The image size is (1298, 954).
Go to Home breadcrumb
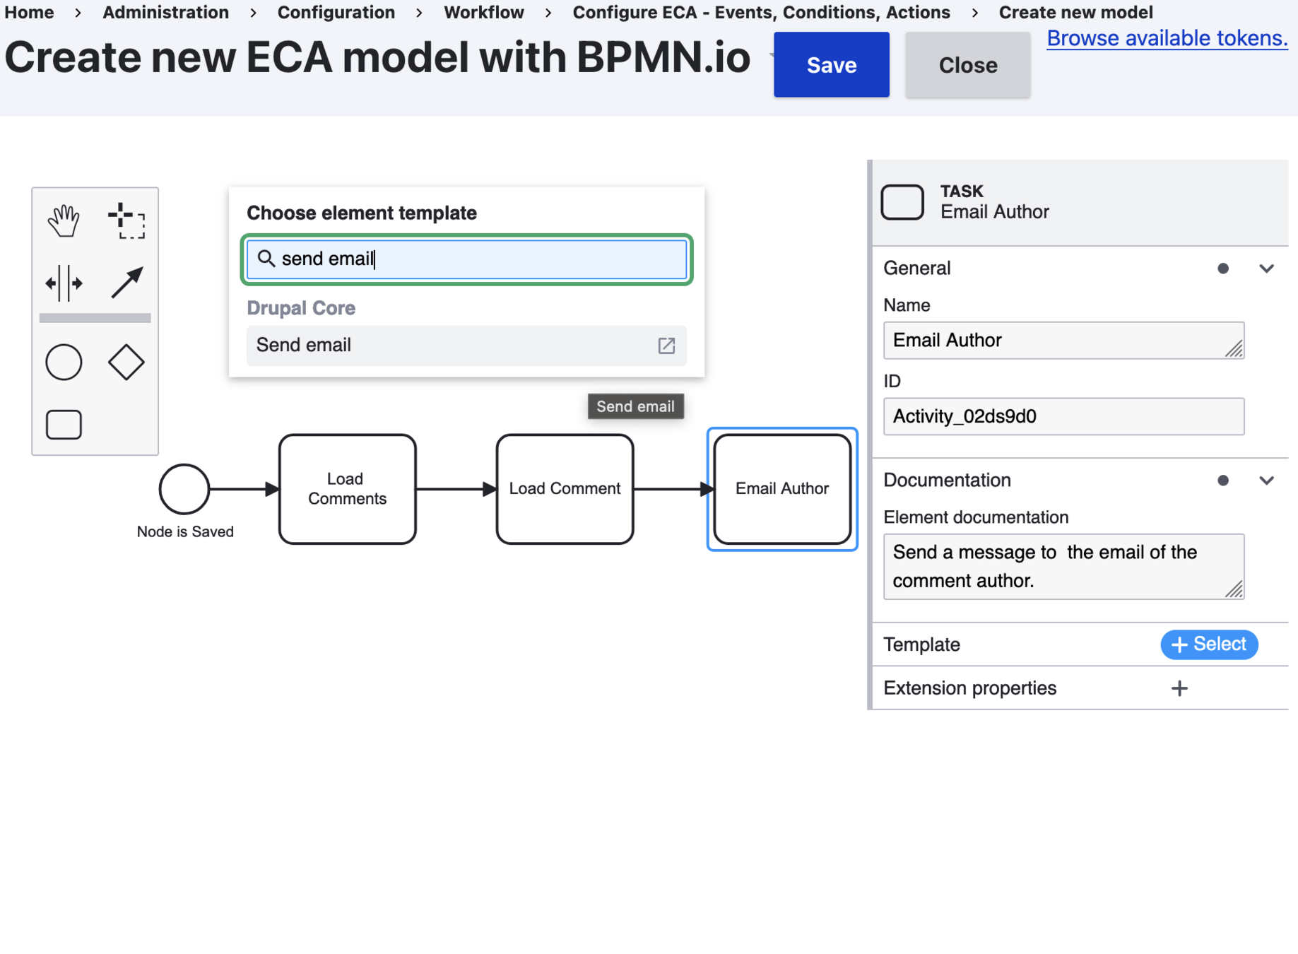tap(30, 12)
